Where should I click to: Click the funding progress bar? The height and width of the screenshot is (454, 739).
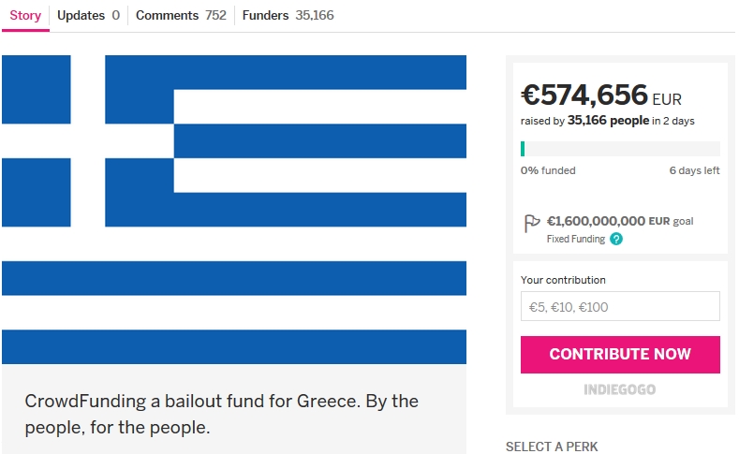coord(620,149)
